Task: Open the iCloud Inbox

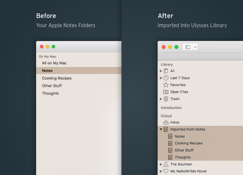Action: [x=175, y=122]
